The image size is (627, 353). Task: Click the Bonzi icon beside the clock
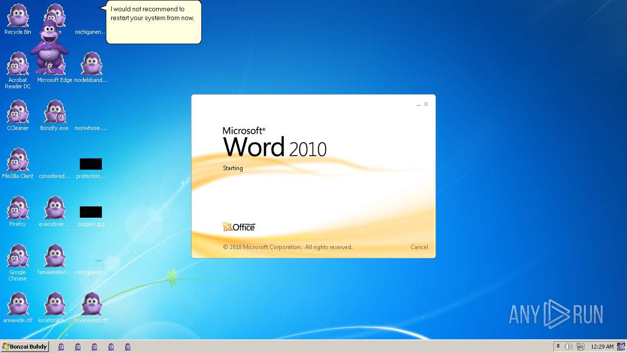tap(621, 347)
